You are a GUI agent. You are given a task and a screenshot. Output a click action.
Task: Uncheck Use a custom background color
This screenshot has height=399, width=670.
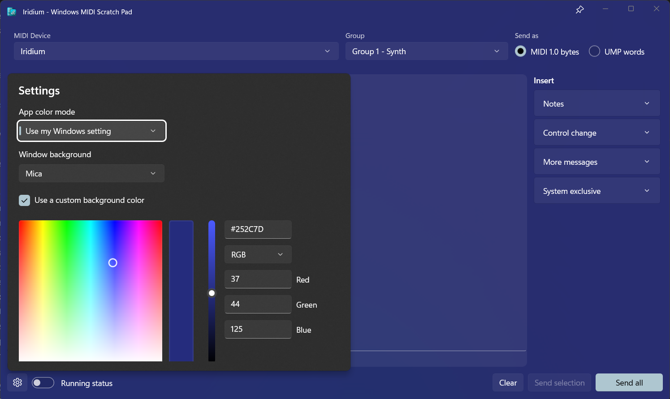pyautogui.click(x=24, y=200)
